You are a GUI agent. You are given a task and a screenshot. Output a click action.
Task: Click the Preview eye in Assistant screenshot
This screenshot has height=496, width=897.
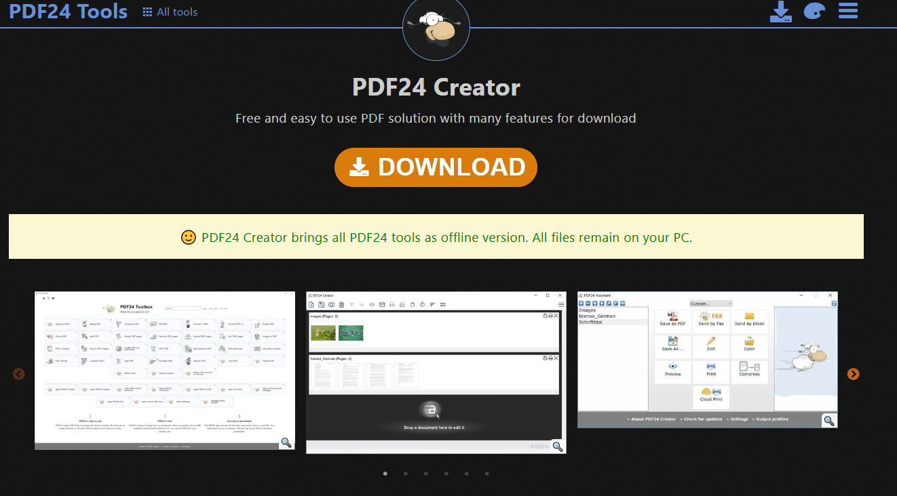point(672,372)
